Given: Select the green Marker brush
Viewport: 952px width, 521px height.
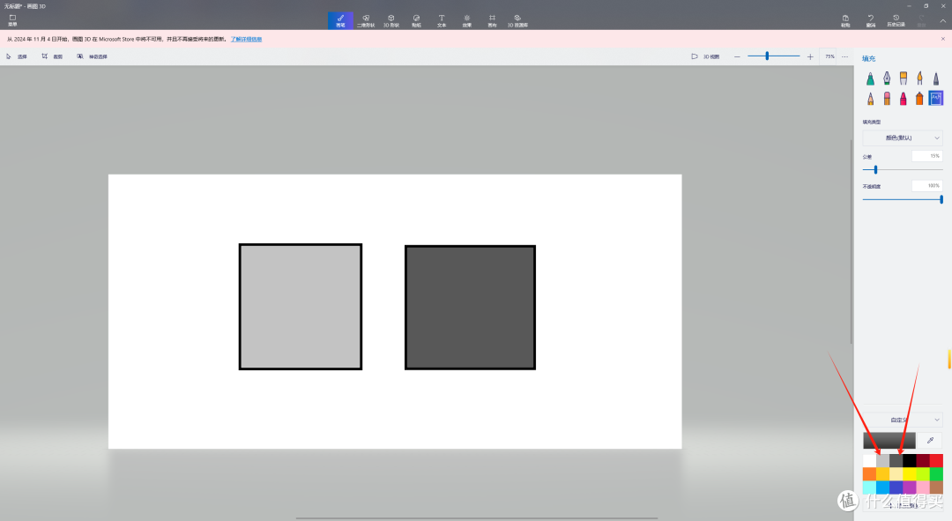Looking at the screenshot, I should coord(870,78).
